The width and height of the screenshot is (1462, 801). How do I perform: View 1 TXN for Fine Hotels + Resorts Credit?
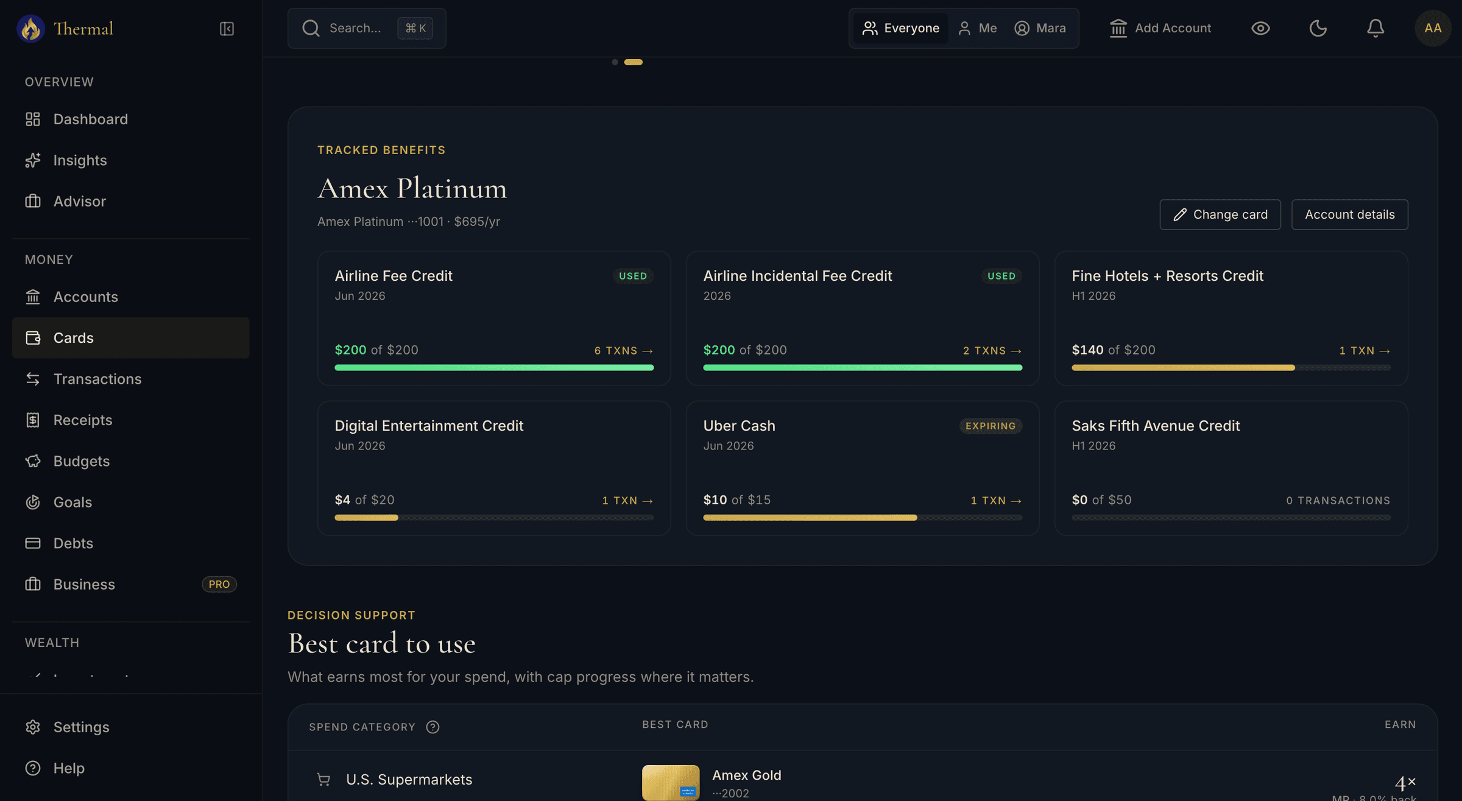point(1365,351)
